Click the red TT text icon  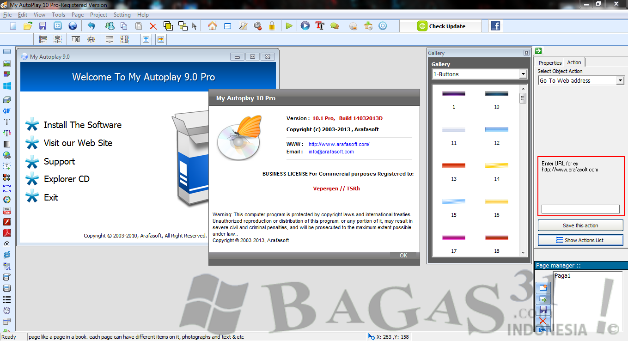click(320, 26)
